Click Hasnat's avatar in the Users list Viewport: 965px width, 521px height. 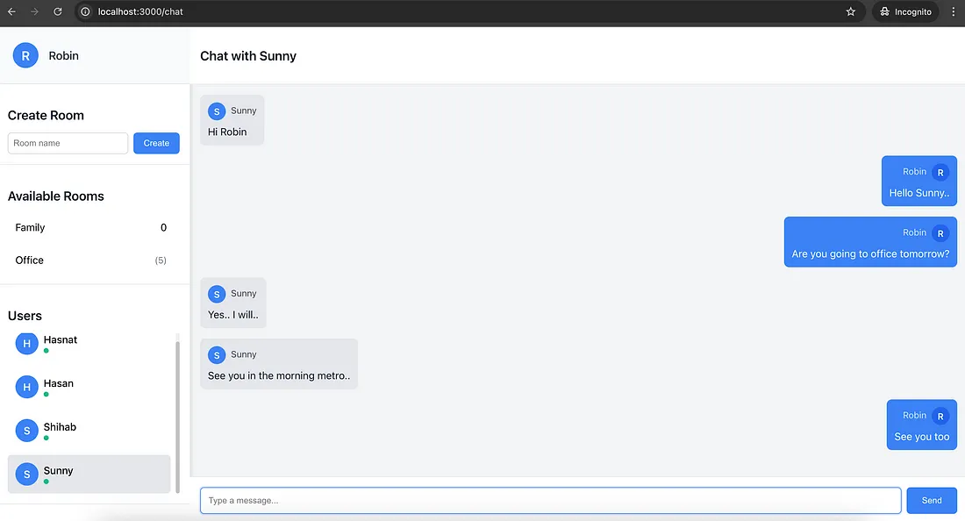coord(27,344)
